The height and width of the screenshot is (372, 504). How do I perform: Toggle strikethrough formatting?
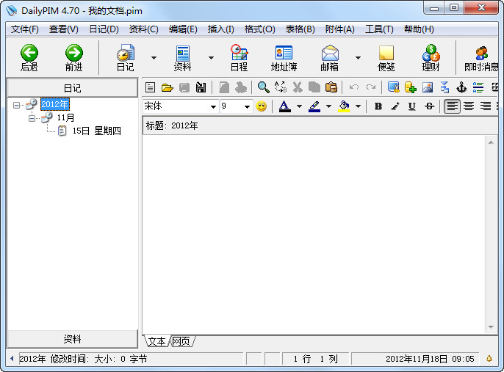tap(429, 106)
